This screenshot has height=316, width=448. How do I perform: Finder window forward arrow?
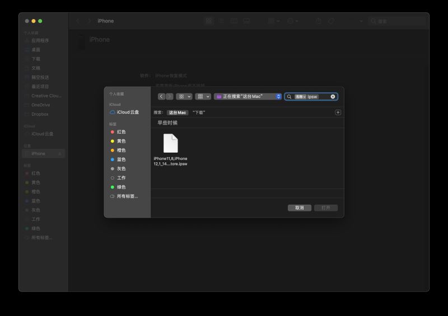(90, 21)
